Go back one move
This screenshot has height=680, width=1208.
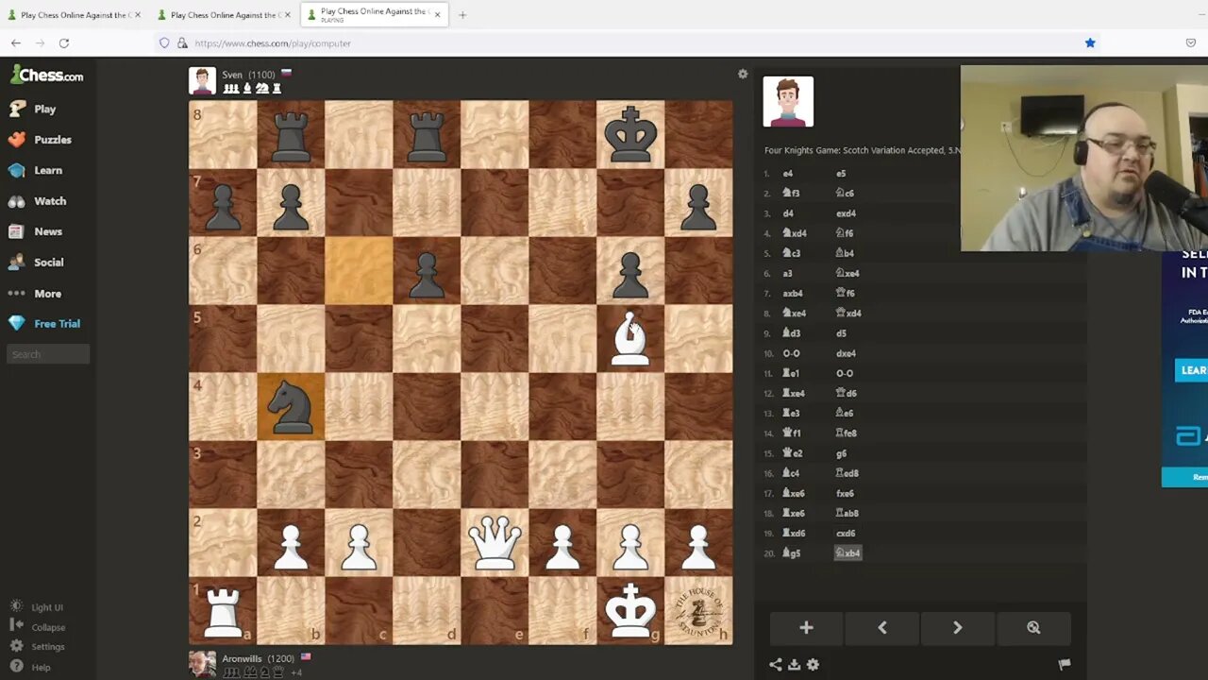[882, 628]
